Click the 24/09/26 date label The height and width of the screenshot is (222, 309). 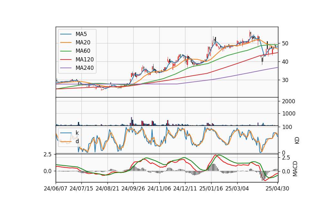coord(133,189)
